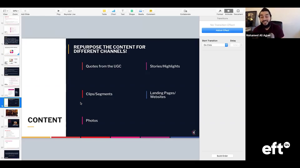This screenshot has height=168, width=300.
Task: Click the Build Order button
Action: [x=222, y=156]
